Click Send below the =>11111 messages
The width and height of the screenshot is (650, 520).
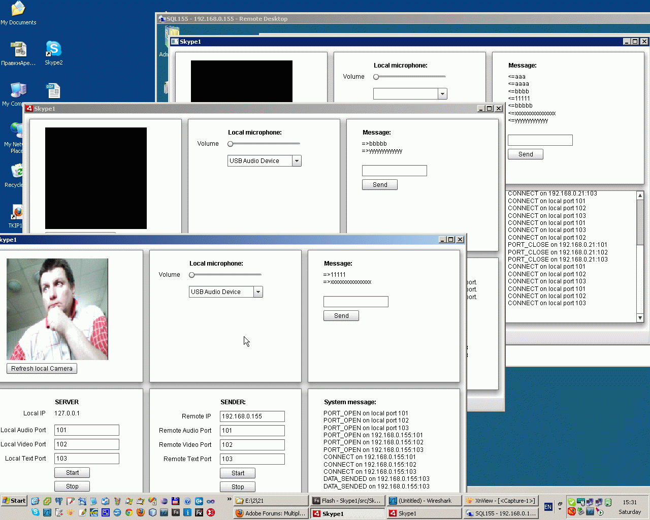341,316
